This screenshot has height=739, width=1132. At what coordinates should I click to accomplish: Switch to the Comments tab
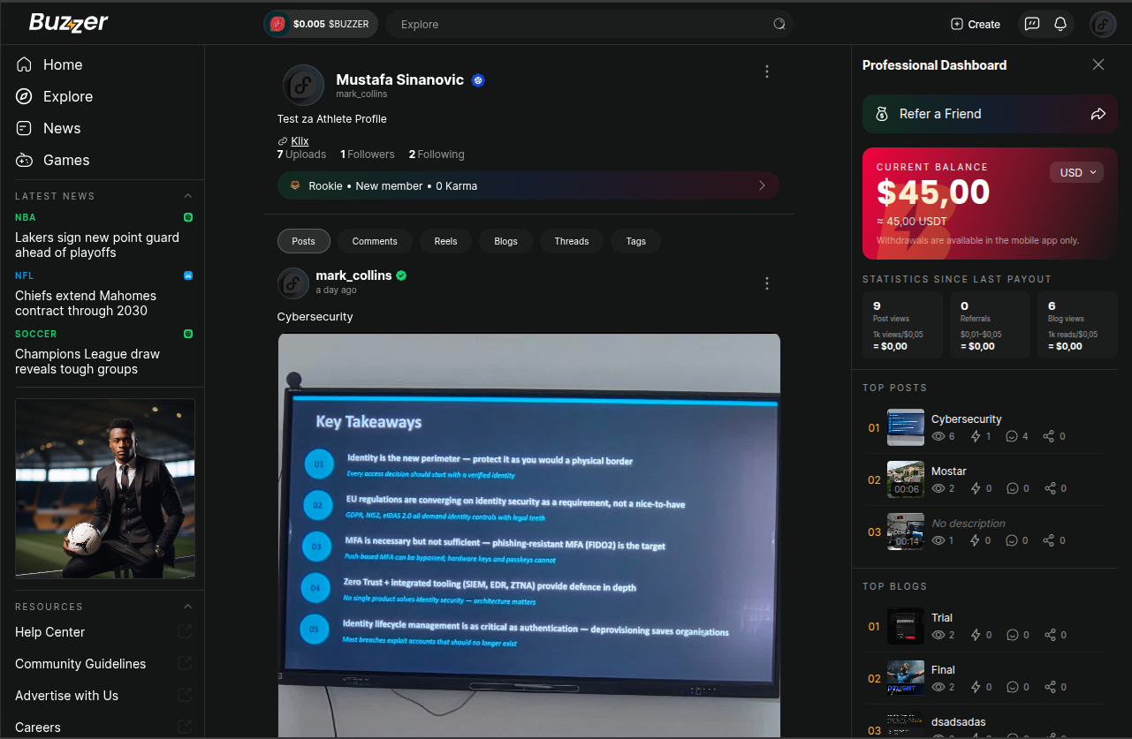click(375, 241)
